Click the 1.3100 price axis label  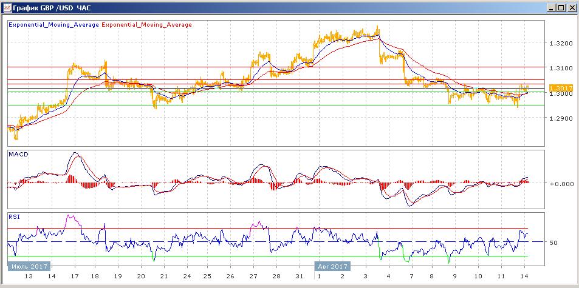pos(560,69)
